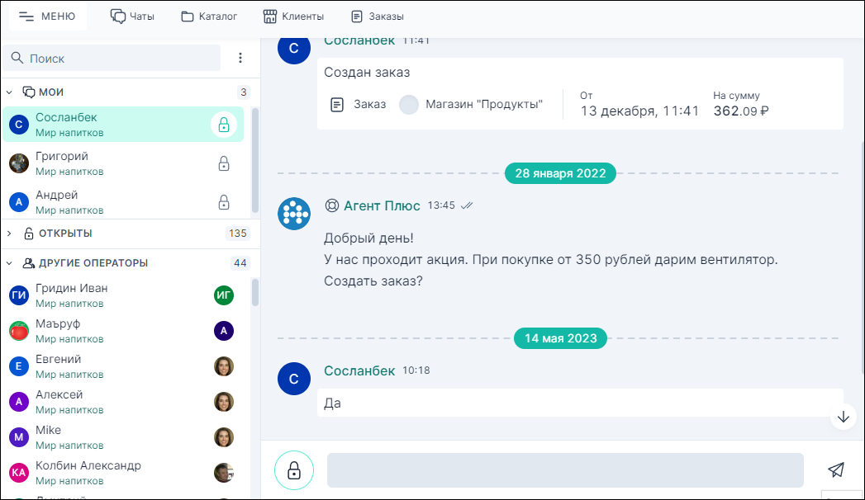Click the scroll-to-latest arrow button in chat
This screenshot has width=865, height=500.
click(843, 417)
